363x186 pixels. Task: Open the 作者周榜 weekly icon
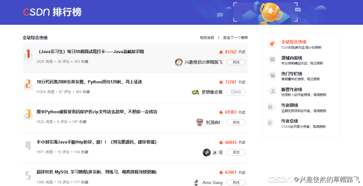tap(272, 107)
